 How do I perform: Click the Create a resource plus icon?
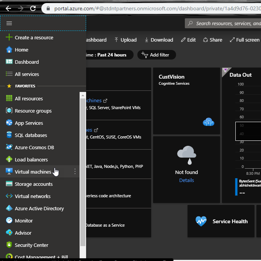[x=9, y=37]
